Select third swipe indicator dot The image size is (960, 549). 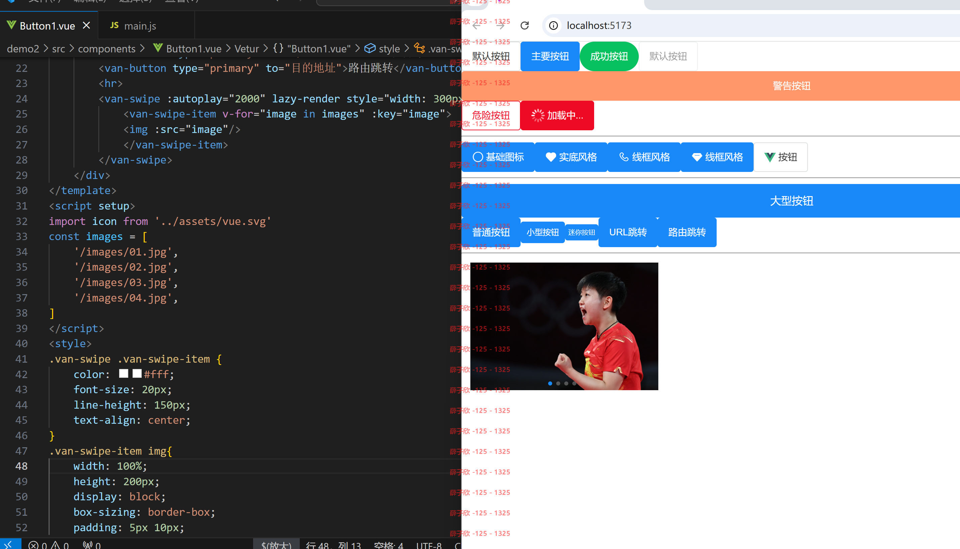click(566, 383)
